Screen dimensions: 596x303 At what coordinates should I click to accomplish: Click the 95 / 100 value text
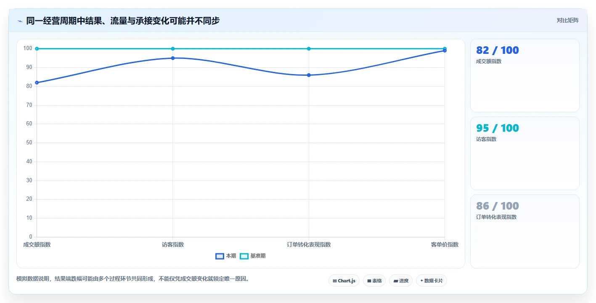point(498,128)
